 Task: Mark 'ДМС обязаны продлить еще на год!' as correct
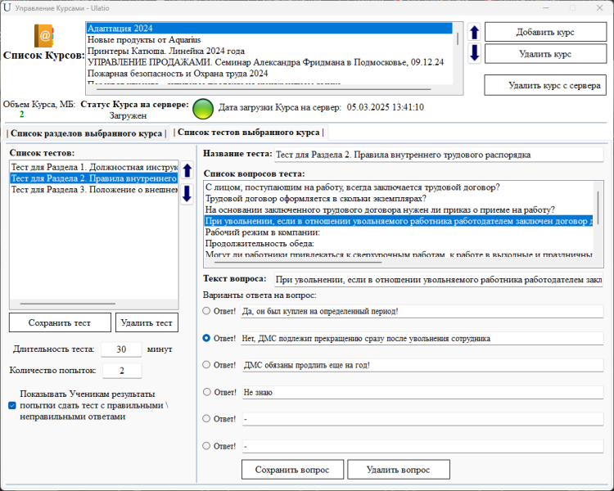point(206,365)
